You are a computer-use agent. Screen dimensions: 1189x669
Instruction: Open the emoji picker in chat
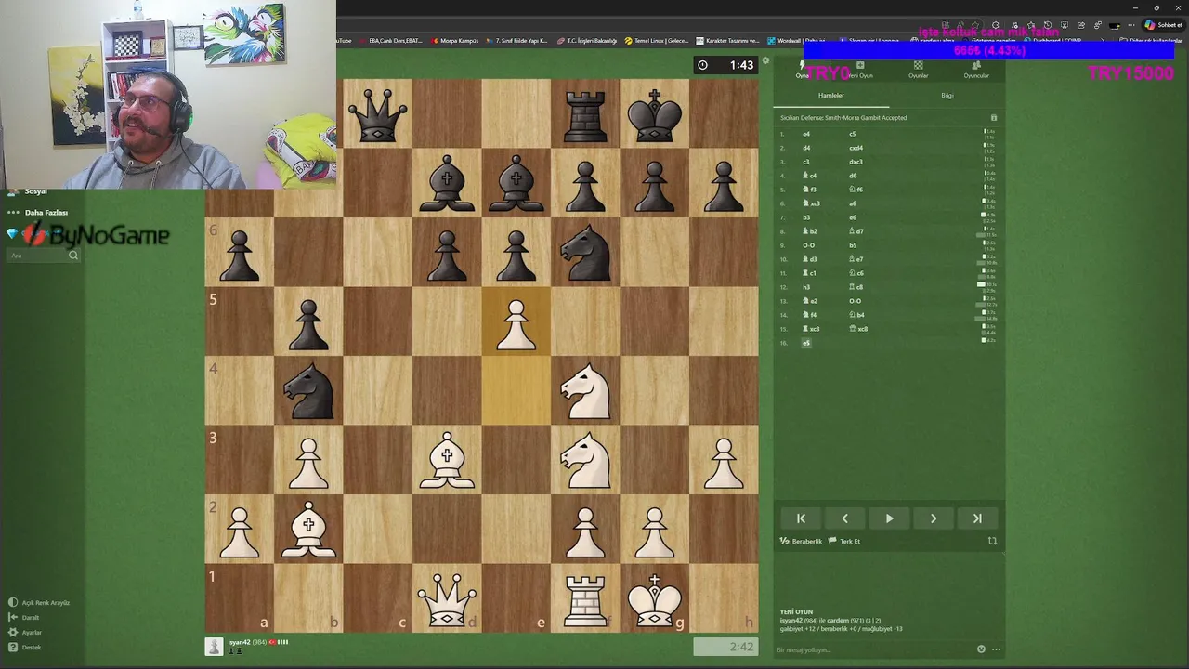point(981,649)
